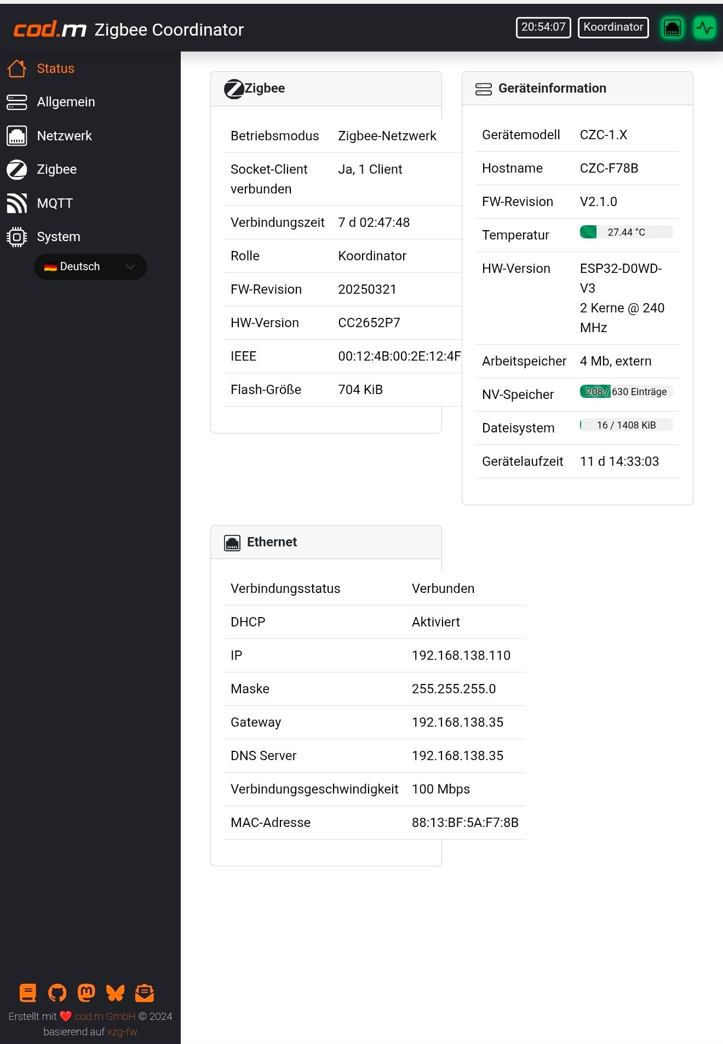
Task: Click Verbindungszeit value 7 d 02:47:48
Action: pos(374,223)
